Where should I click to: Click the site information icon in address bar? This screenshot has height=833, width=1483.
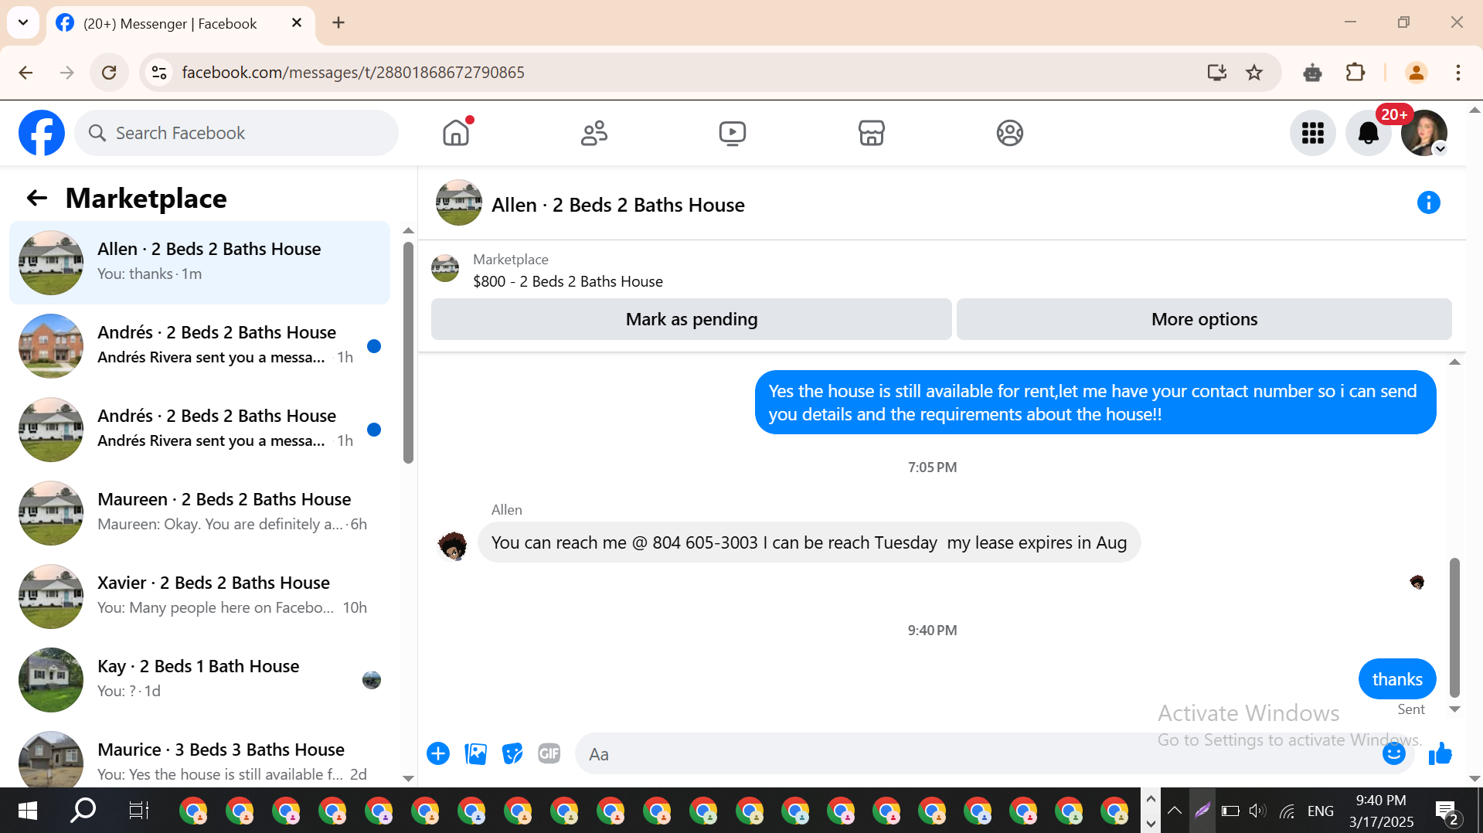[x=159, y=73]
